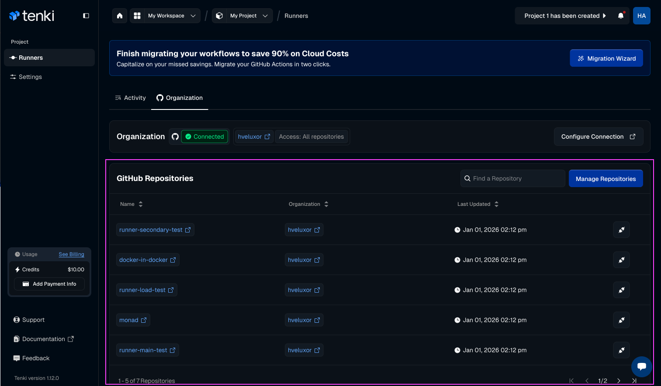The height and width of the screenshot is (386, 661).
Task: Open the notifications bell
Action: pyautogui.click(x=620, y=16)
